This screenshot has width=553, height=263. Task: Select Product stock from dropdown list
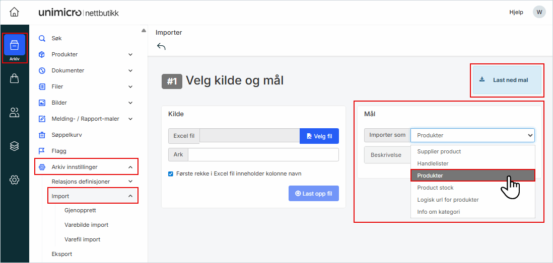435,188
